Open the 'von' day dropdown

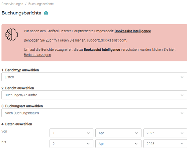coord(71,133)
